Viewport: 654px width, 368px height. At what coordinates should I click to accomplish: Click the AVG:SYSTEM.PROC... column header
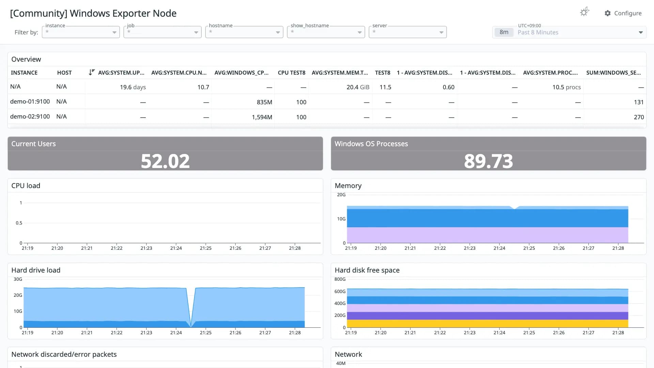[550, 73]
